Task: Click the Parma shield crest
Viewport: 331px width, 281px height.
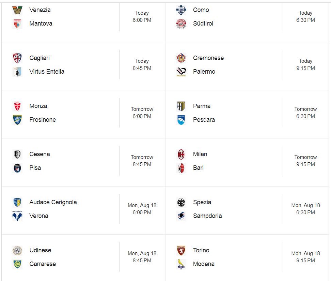Action: pyautogui.click(x=181, y=106)
